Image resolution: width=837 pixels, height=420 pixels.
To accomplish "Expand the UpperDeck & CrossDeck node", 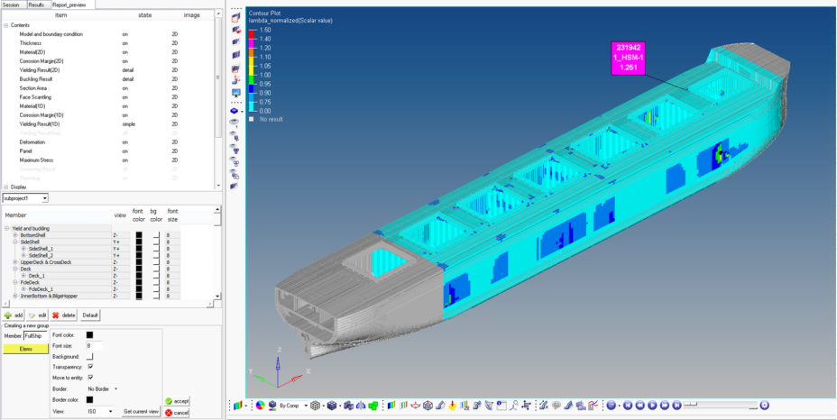I will pos(15,262).
